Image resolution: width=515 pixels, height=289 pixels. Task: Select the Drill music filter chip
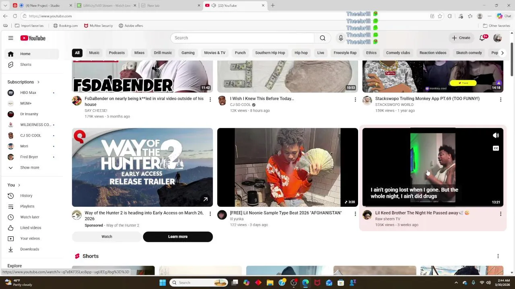point(163,53)
